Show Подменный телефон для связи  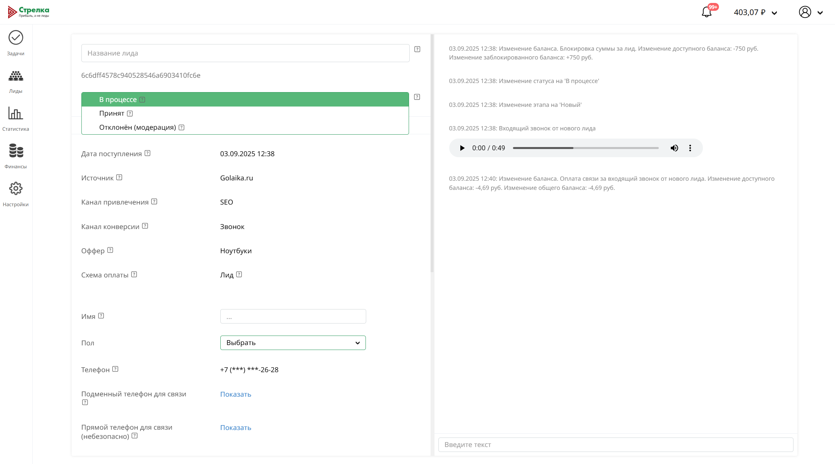235,394
